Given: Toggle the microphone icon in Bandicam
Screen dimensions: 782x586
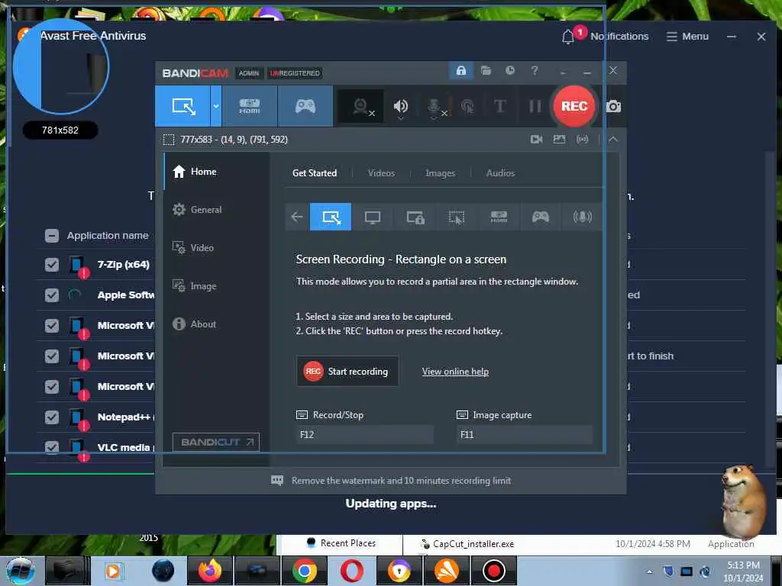Looking at the screenshot, I should click(435, 107).
